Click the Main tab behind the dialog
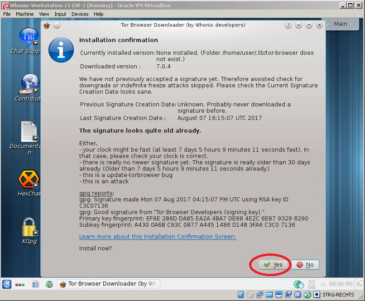The width and height of the screenshot is (365, 301). click(342, 24)
